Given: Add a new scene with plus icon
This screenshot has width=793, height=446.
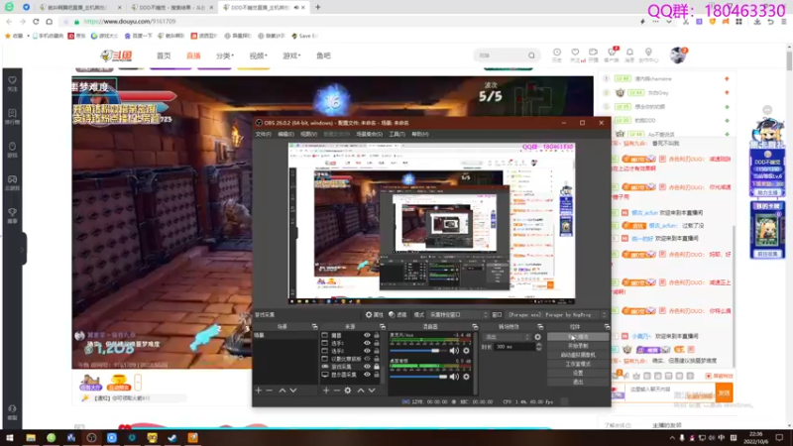Looking at the screenshot, I should [259, 390].
